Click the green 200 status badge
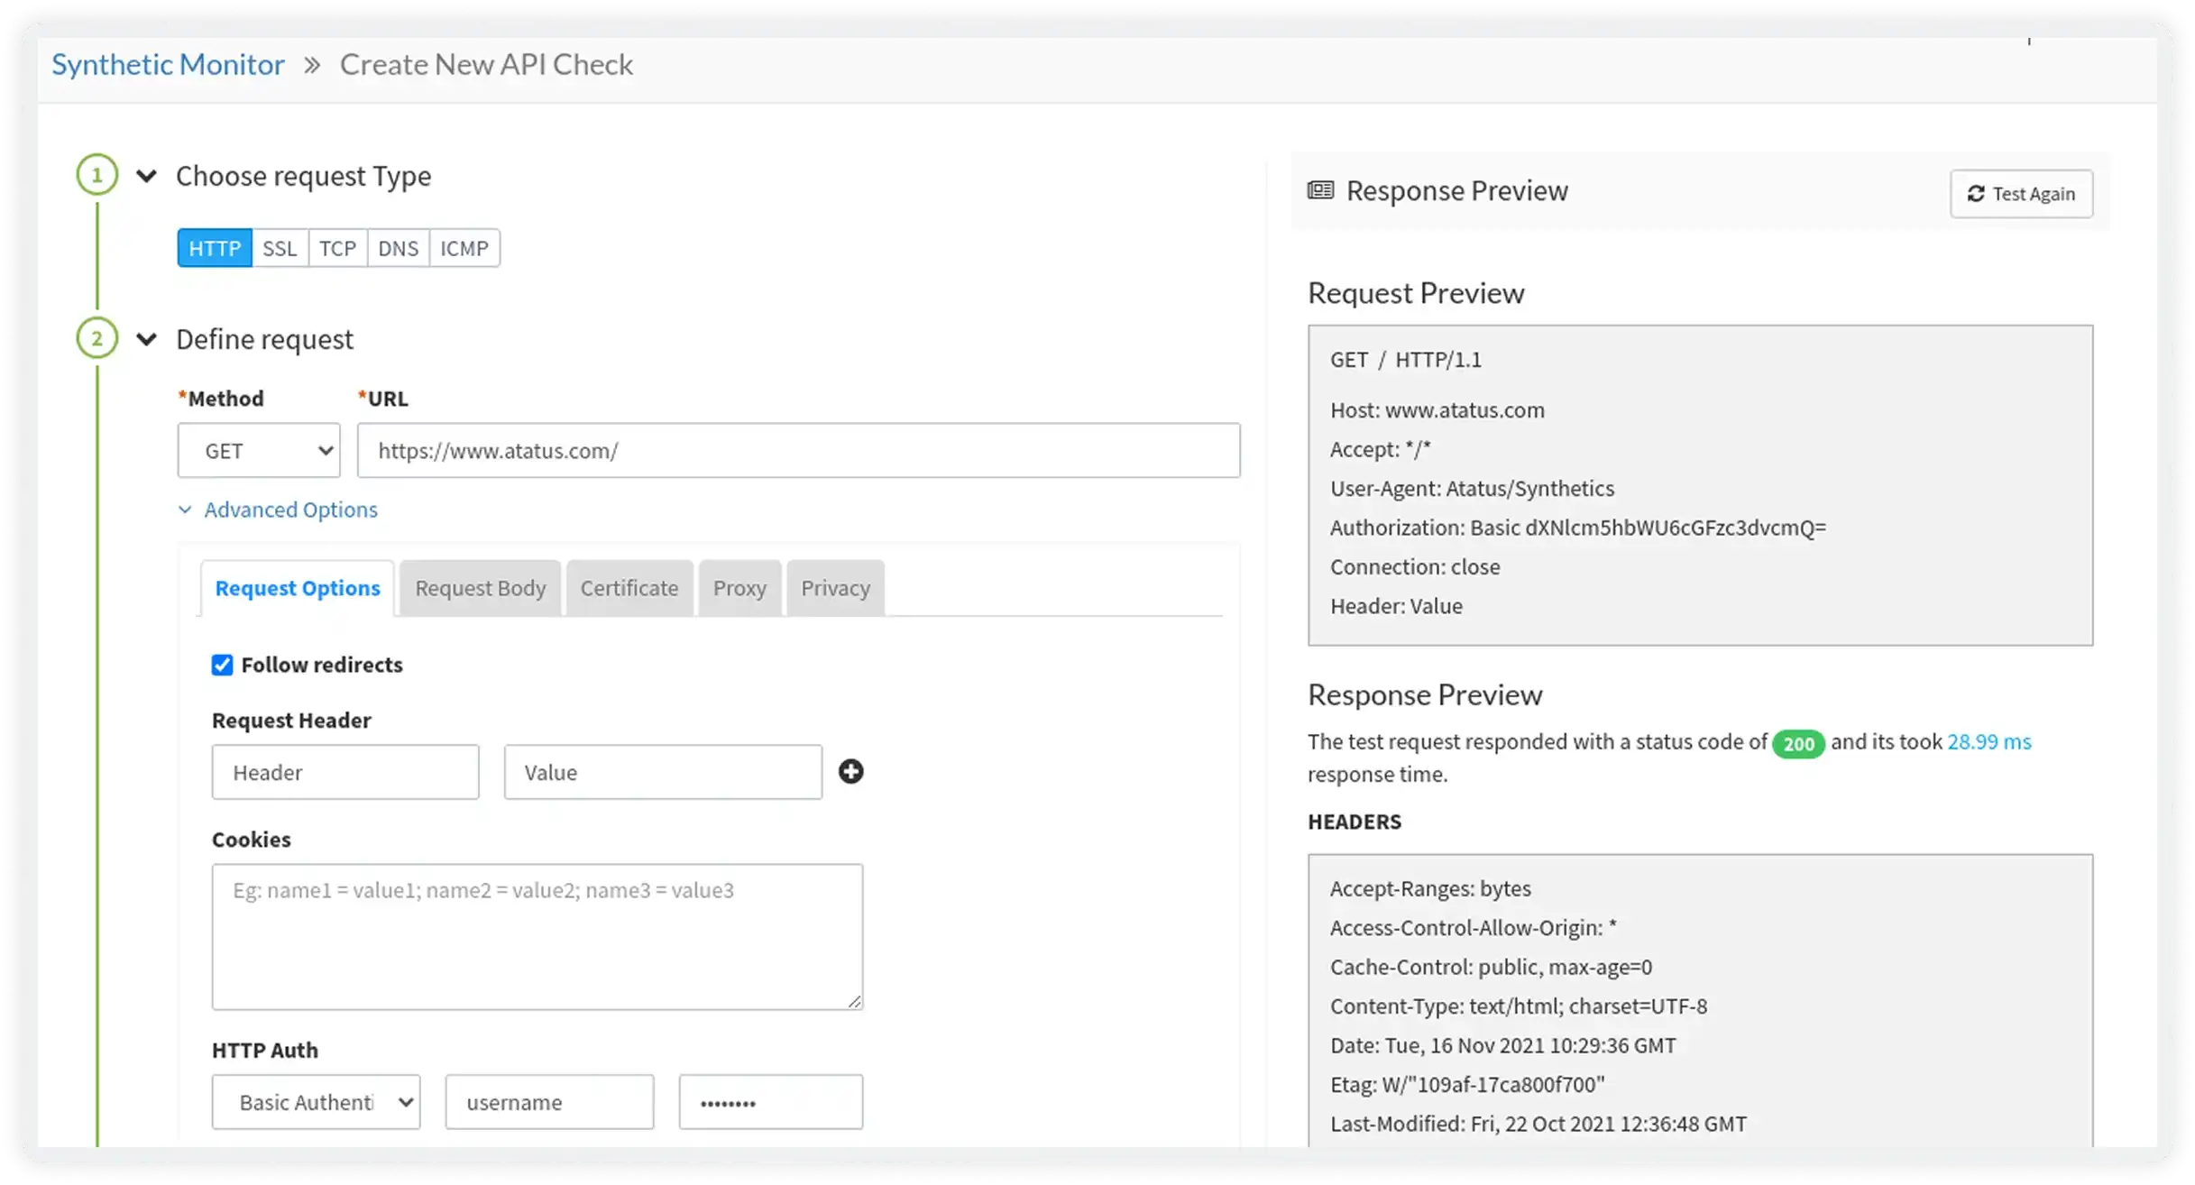The image size is (2195, 1185). point(1797,743)
